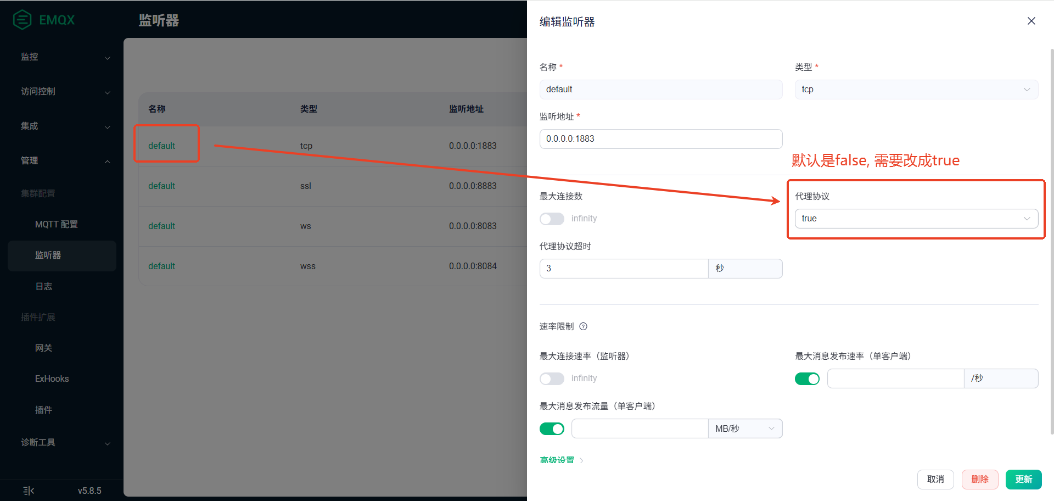The image size is (1054, 501).
Task: Click the 更新 button
Action: pos(1024,479)
